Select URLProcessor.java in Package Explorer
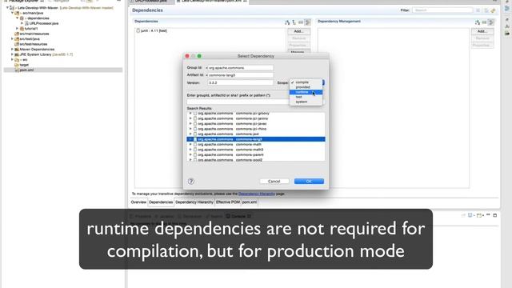512x288 pixels. (43, 23)
